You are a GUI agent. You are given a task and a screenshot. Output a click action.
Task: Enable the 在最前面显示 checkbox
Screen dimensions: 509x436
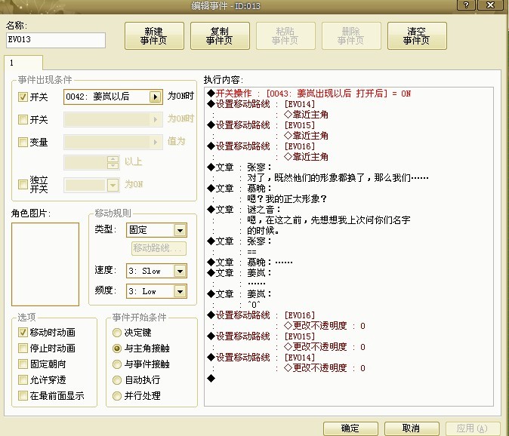click(23, 395)
